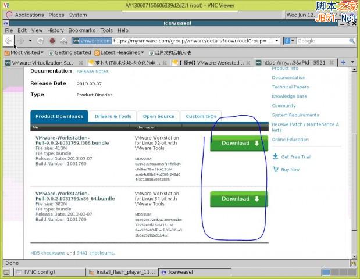Click the Google search magnifier icon
Image resolution: width=360 pixels, height=279 pixels.
(352, 41)
